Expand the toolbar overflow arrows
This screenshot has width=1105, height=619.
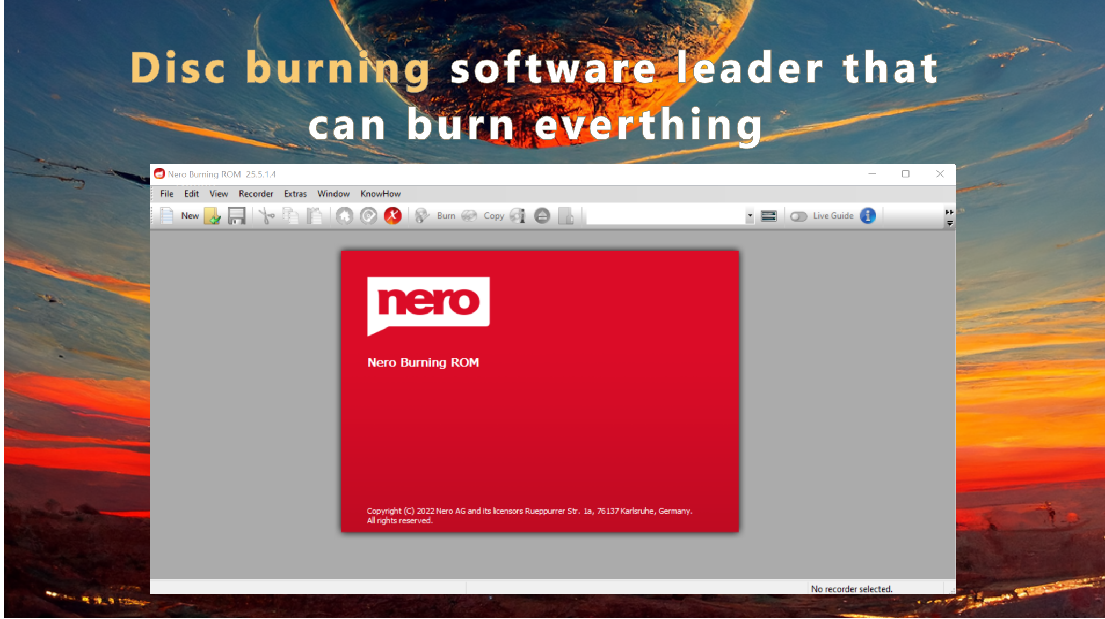[x=949, y=212]
